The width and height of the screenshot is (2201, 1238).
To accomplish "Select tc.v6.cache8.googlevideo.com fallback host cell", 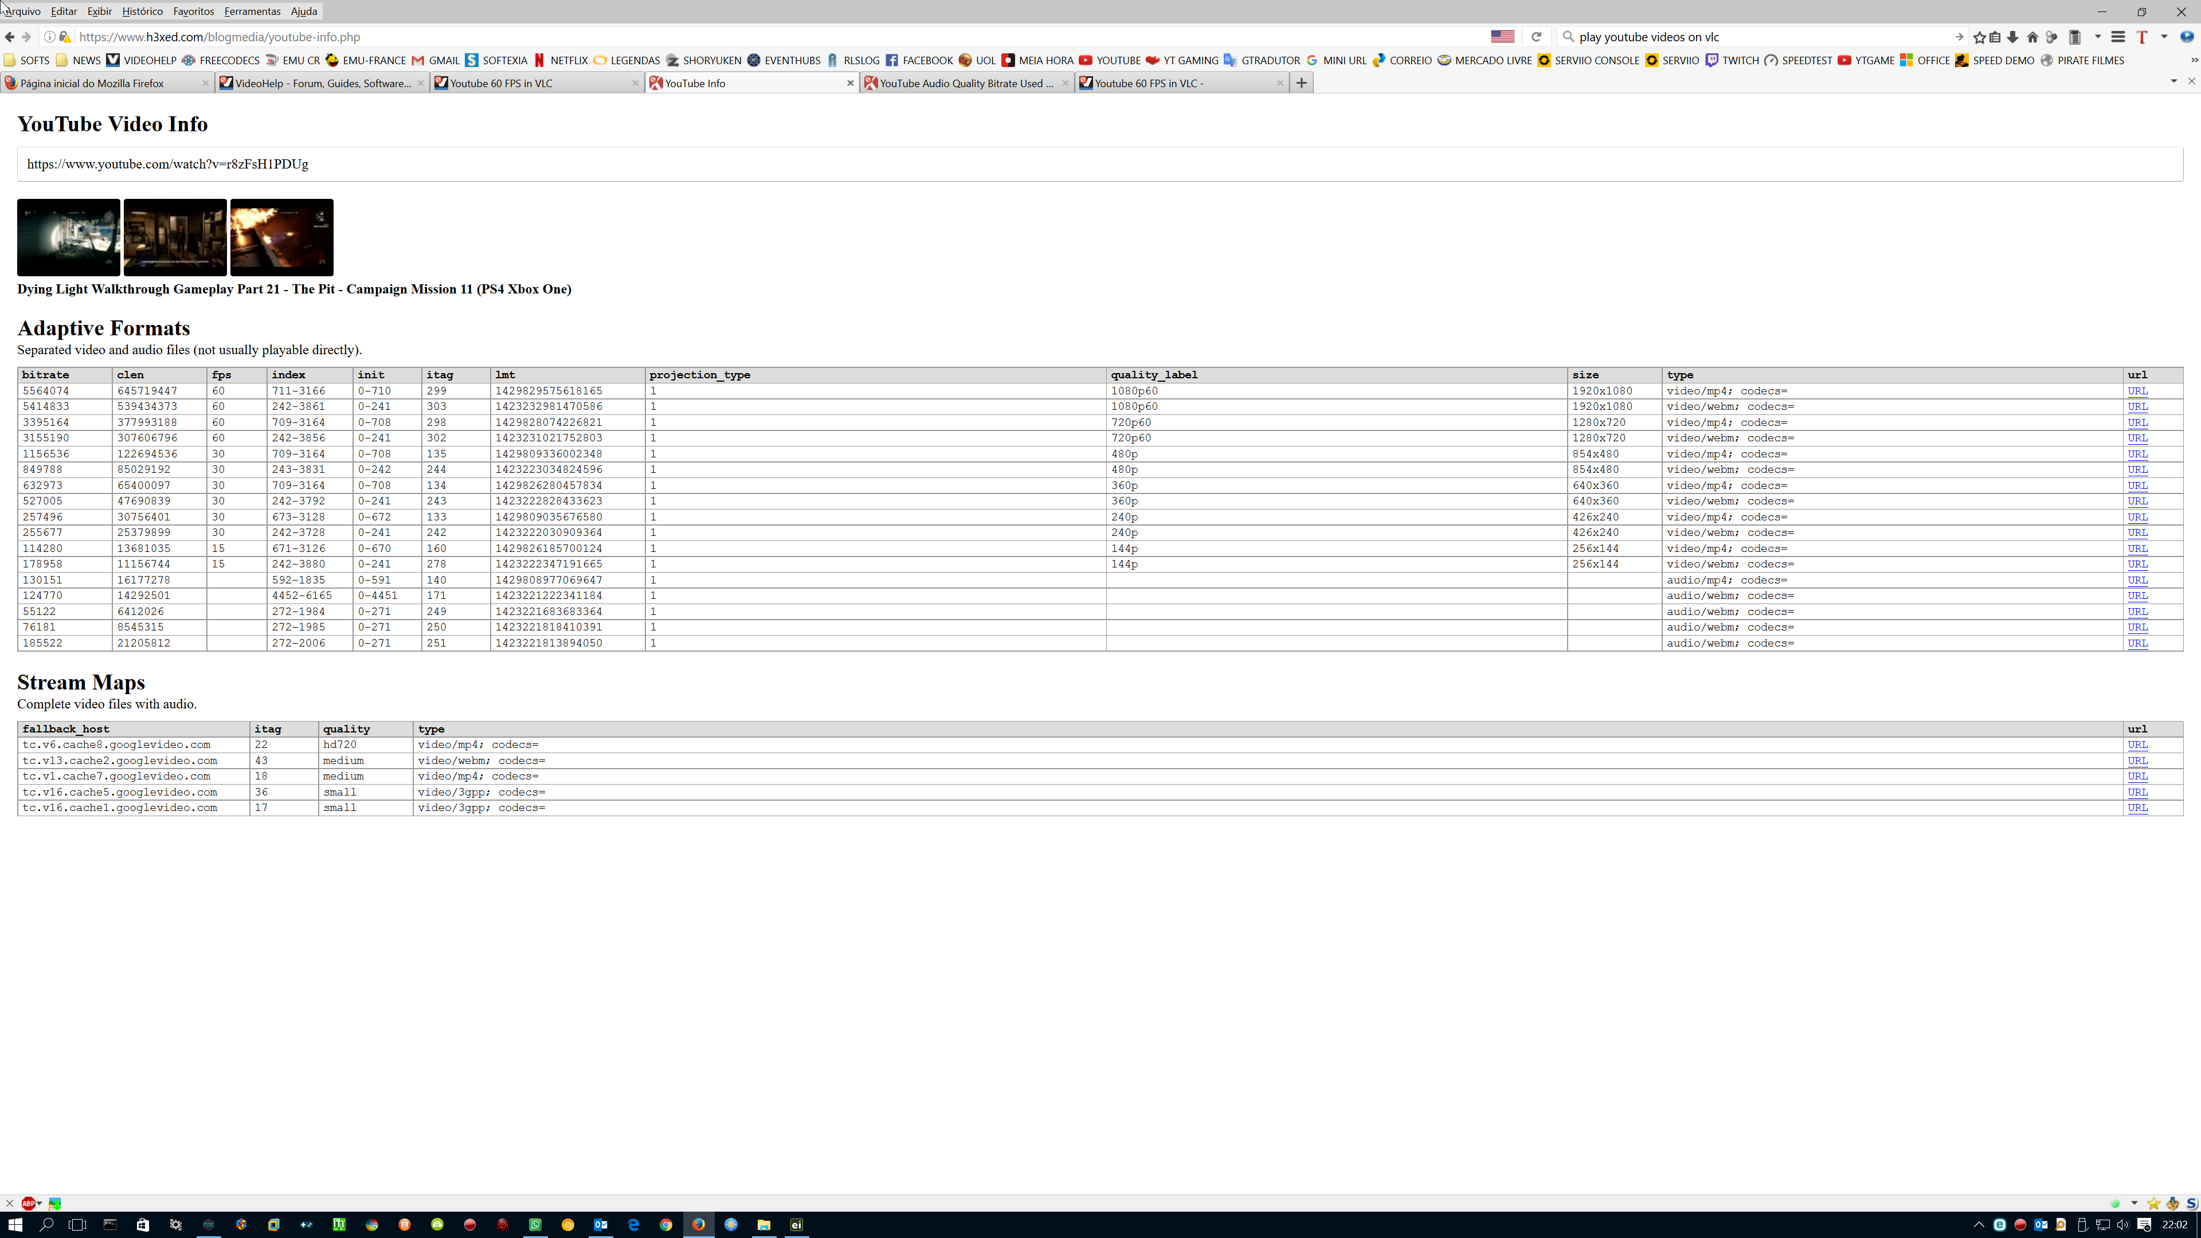I will [134, 745].
